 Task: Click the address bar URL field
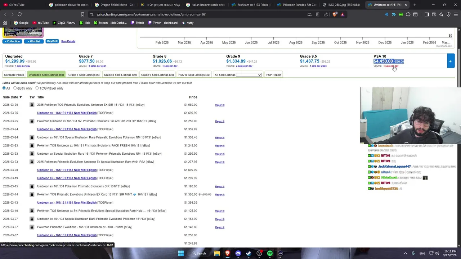tap(198, 14)
